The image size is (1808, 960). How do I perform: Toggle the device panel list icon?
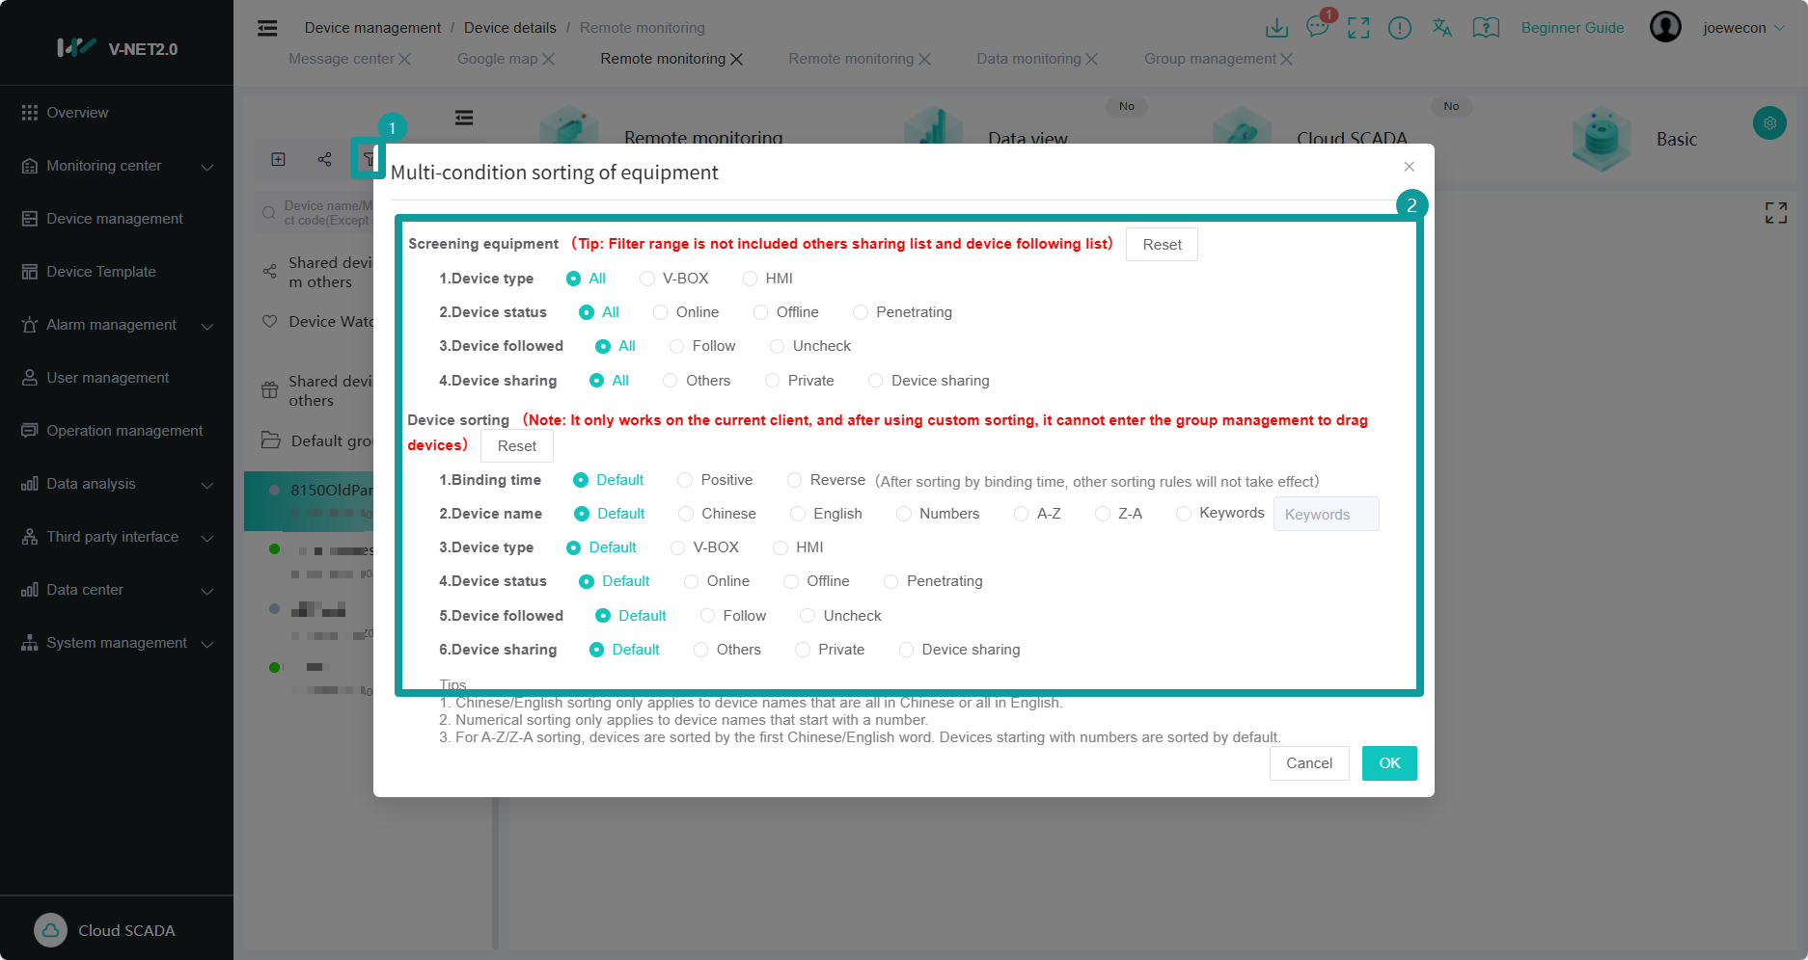click(464, 118)
